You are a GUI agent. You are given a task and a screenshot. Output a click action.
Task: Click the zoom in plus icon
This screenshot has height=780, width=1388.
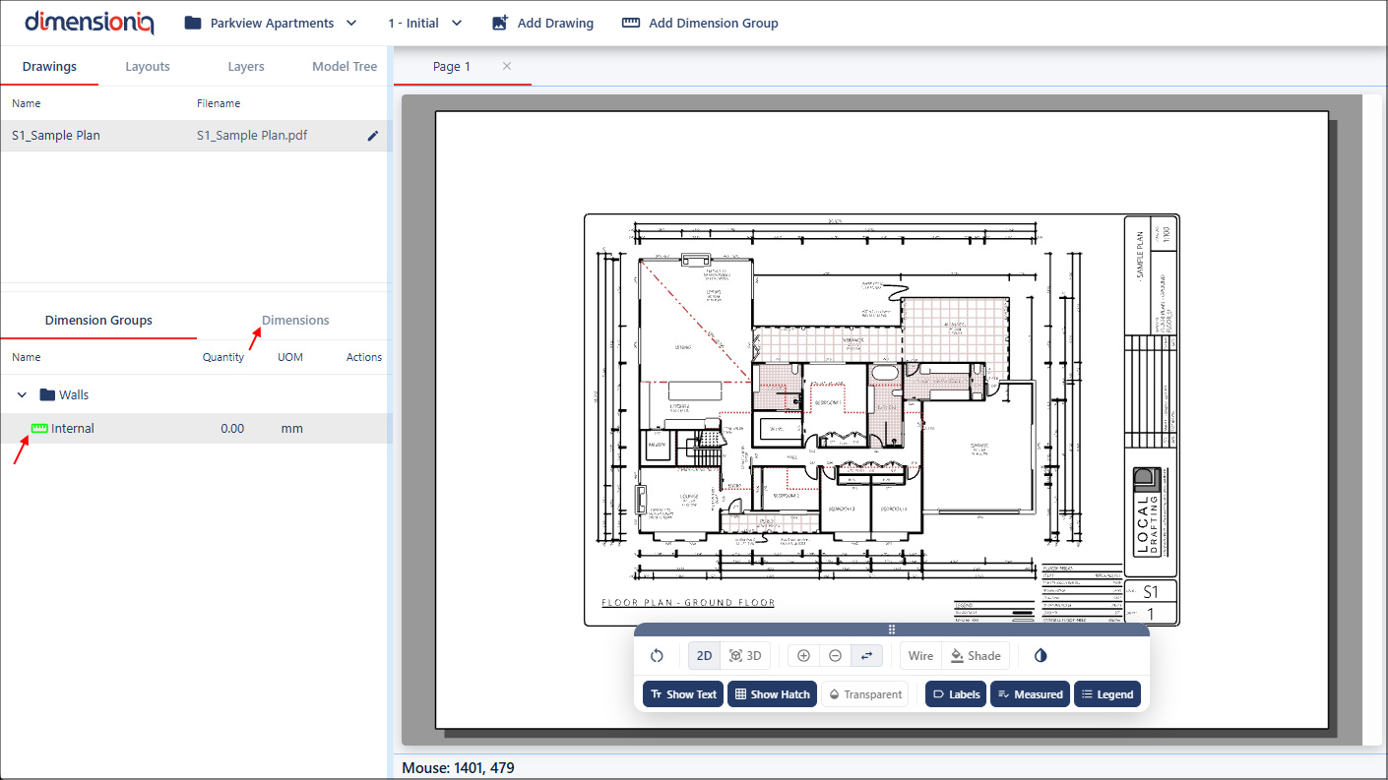point(803,656)
